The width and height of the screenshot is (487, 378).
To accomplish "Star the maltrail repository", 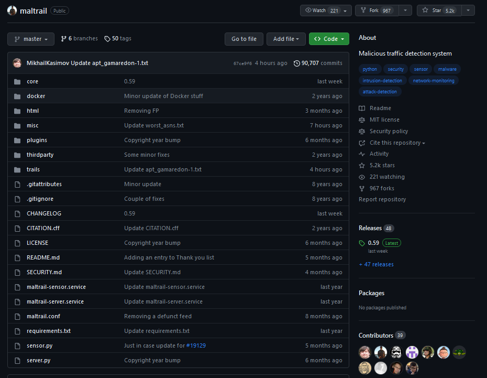I will pyautogui.click(x=439, y=10).
